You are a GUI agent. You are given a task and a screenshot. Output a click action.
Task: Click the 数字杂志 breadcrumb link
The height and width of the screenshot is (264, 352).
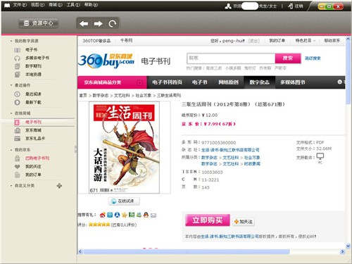pos(101,96)
